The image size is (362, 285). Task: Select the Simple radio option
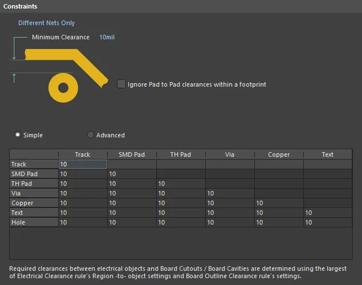[x=18, y=135]
